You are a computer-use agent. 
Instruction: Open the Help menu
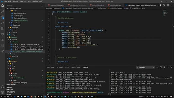pos(41,2)
